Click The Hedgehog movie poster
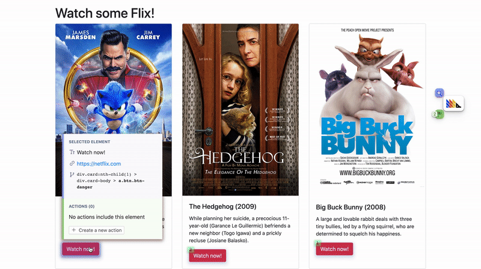The image size is (481, 269). [240, 110]
